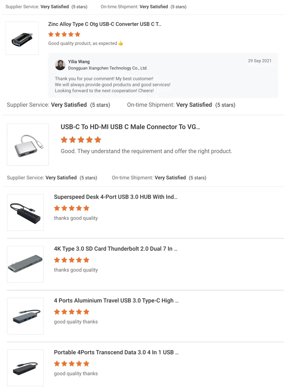Click the star rating under Zinc Alloy converter
Image resolution: width=286 pixels, height=389 pixels.
64,34
